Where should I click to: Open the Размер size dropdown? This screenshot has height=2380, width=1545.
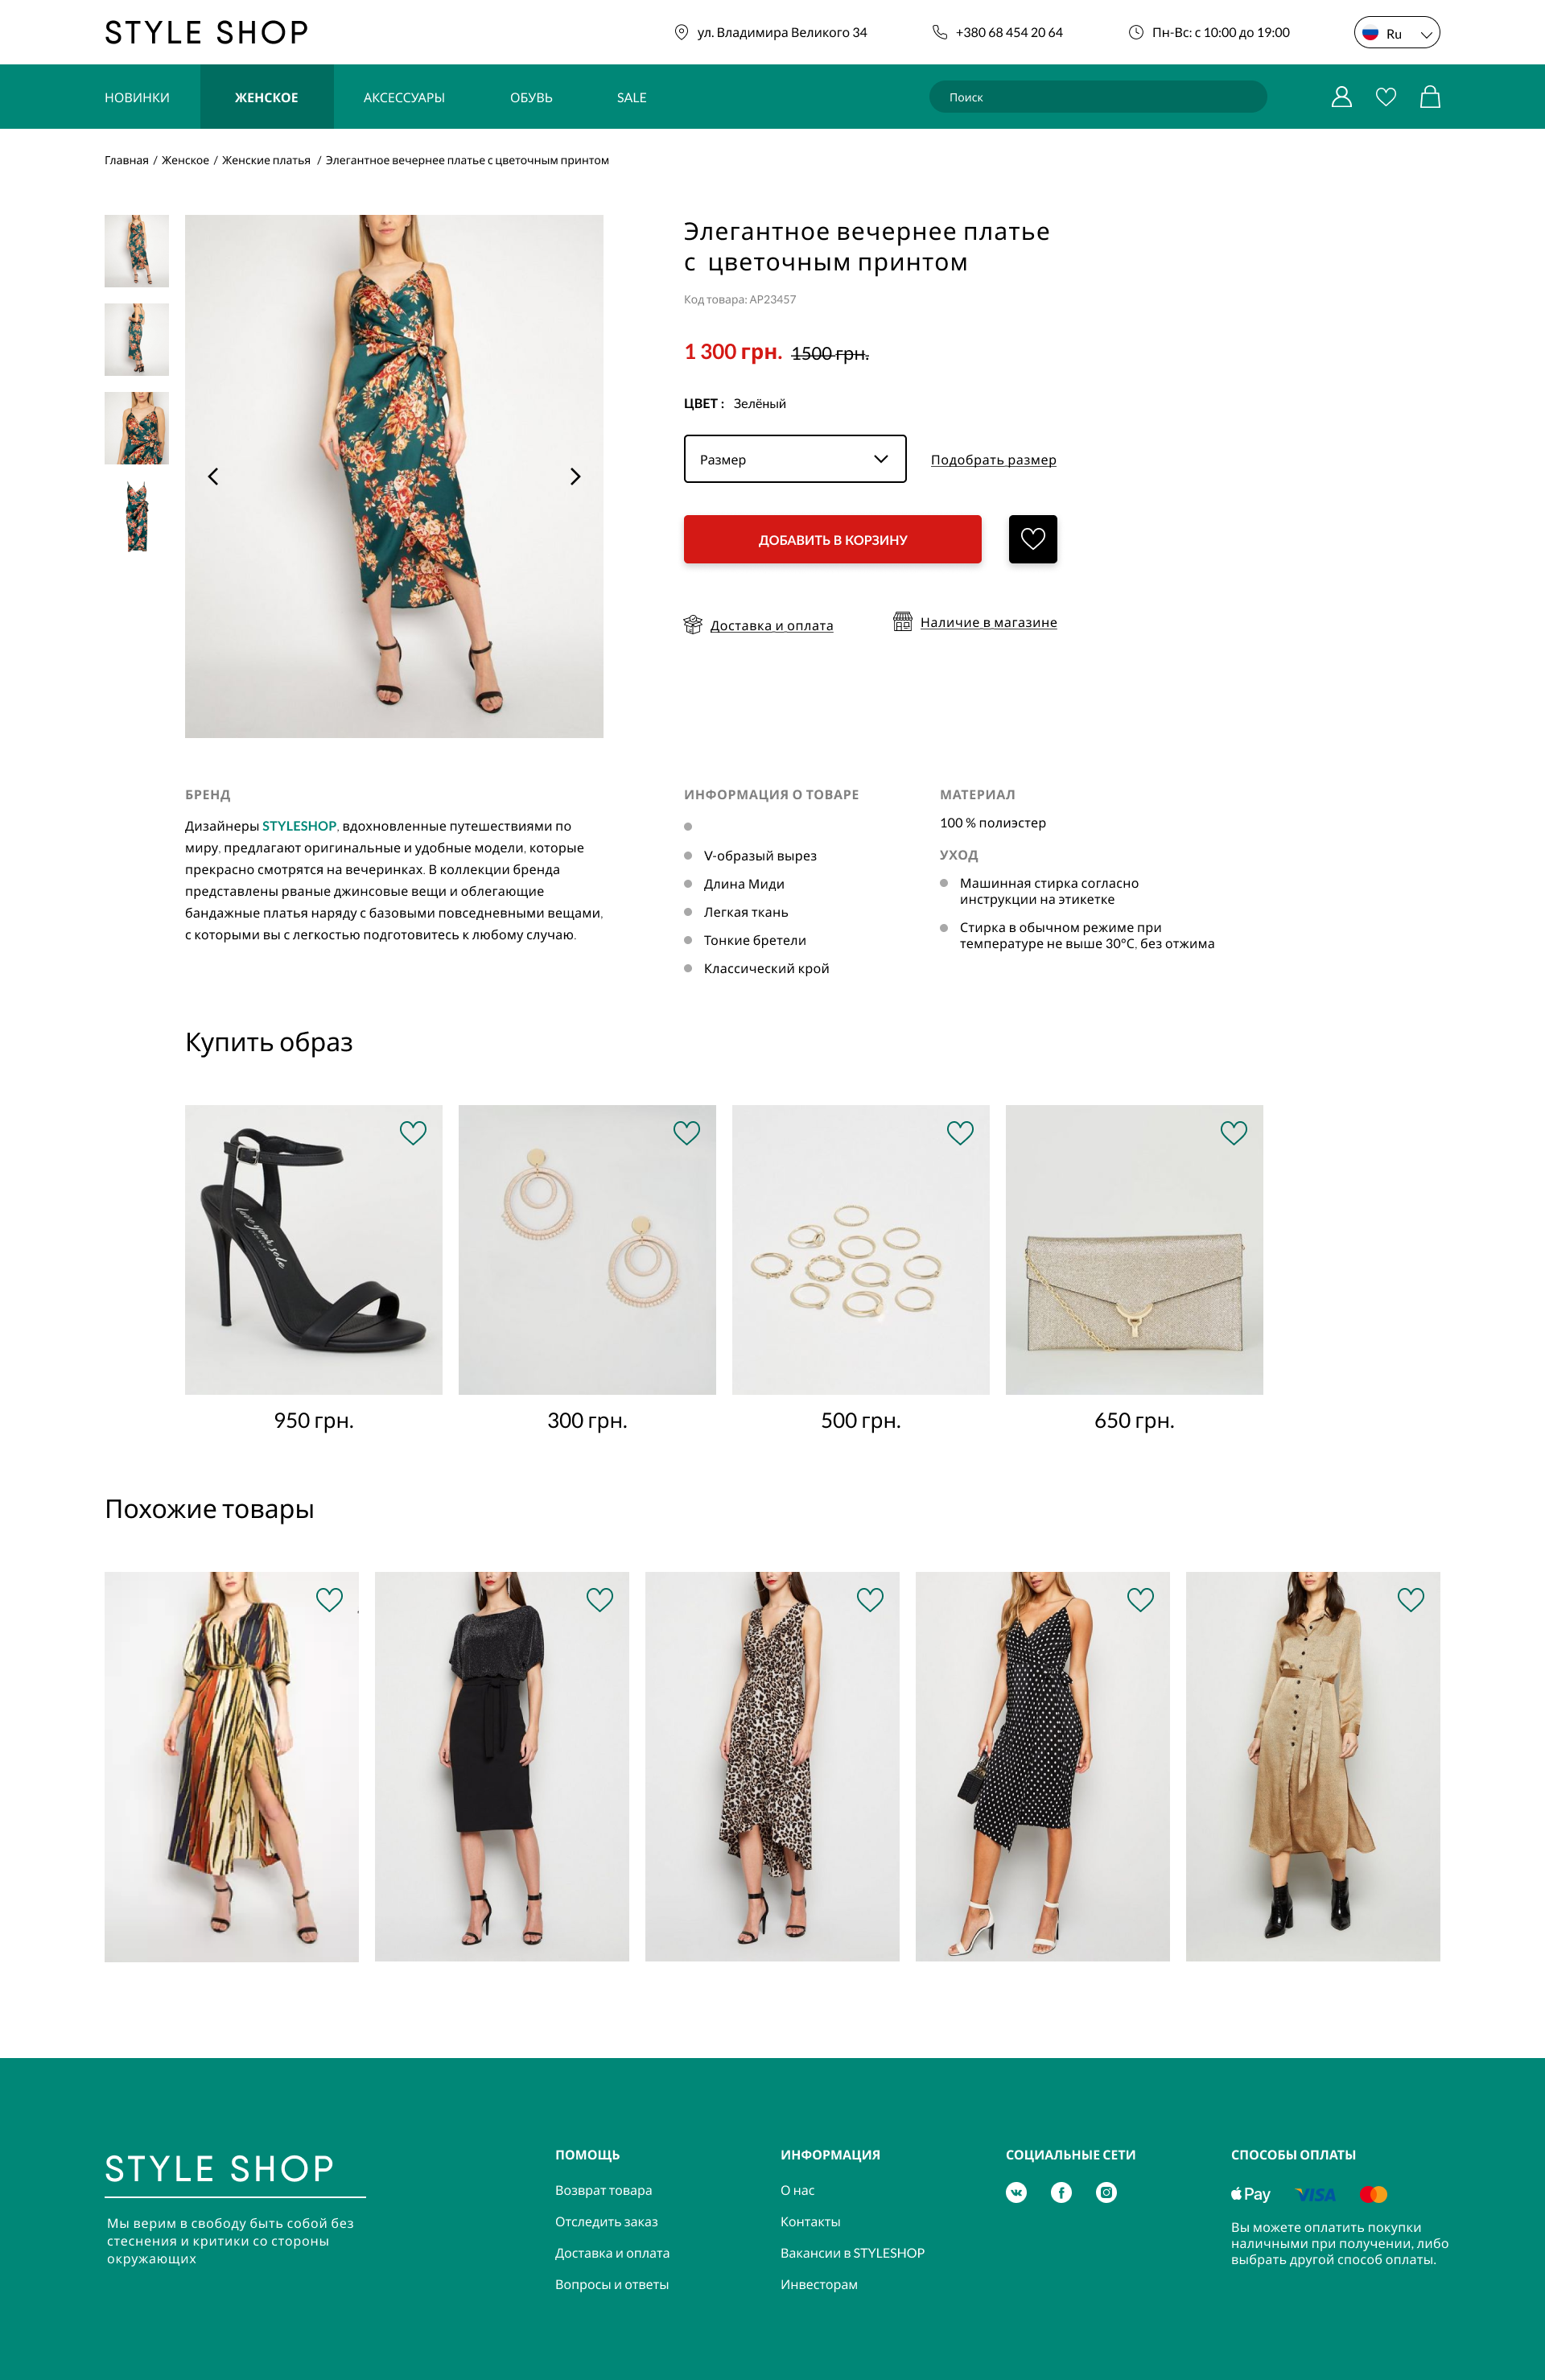tap(795, 459)
